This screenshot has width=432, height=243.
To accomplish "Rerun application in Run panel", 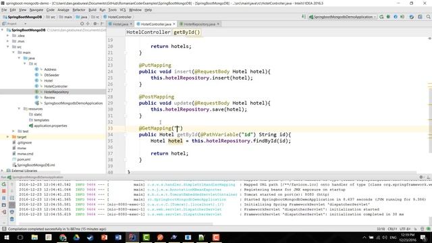I will [x=4, y=184].
